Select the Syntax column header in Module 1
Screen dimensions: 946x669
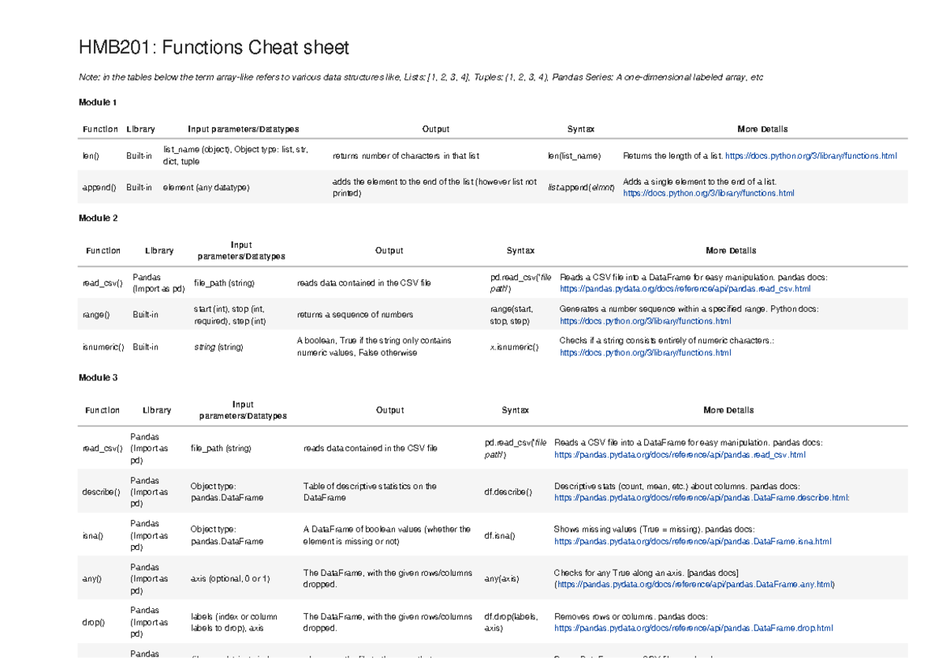pos(581,129)
